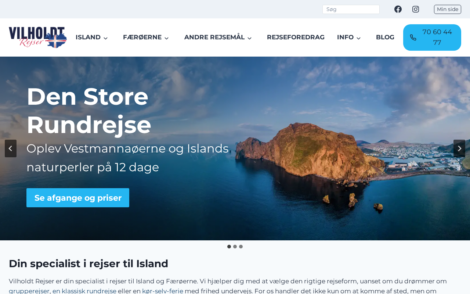Open the Min side button
The width and height of the screenshot is (470, 294).
tap(448, 9)
